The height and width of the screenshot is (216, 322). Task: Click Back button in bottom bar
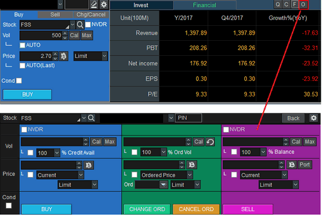point(293,118)
